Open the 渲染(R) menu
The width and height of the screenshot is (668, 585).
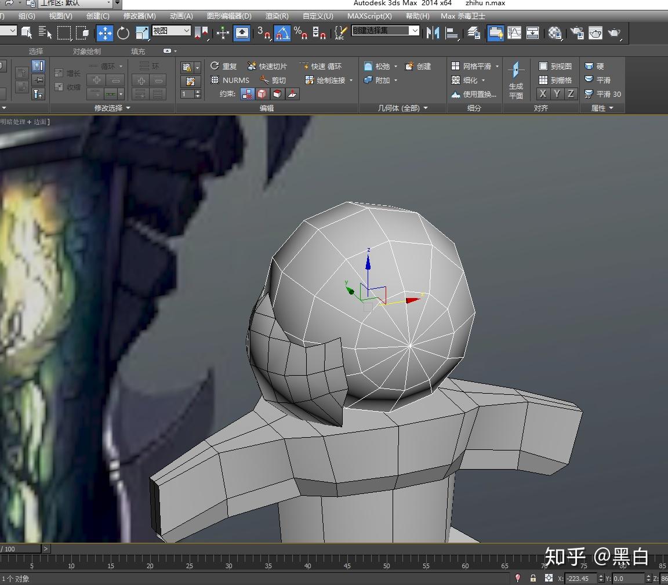tap(277, 16)
